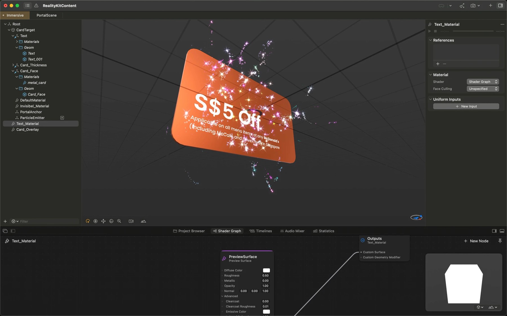
Task: Toggle the left navigator list icon
Action: (x=27, y=5)
